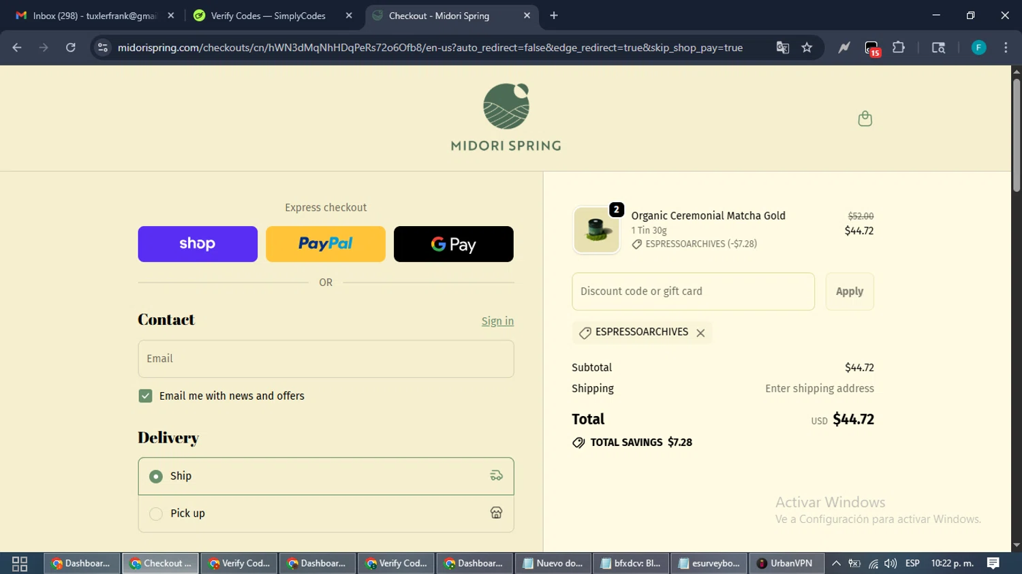Open the Chrome three-dot menu
Image resolution: width=1022 pixels, height=574 pixels.
1006,48
